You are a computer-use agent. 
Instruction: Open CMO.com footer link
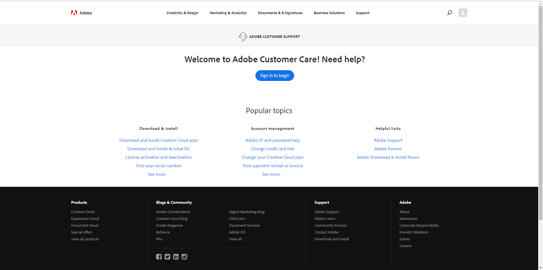click(x=237, y=218)
